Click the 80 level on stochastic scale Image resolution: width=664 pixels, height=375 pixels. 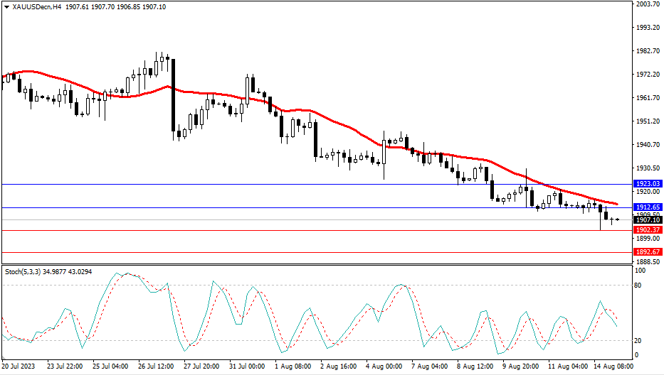coord(638,286)
